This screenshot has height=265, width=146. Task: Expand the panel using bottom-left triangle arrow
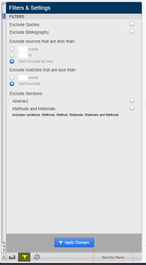4,257
